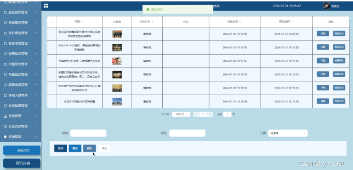Click the 展览预约管理 sidebar icon
The image size is (353, 170).
coord(5,12)
